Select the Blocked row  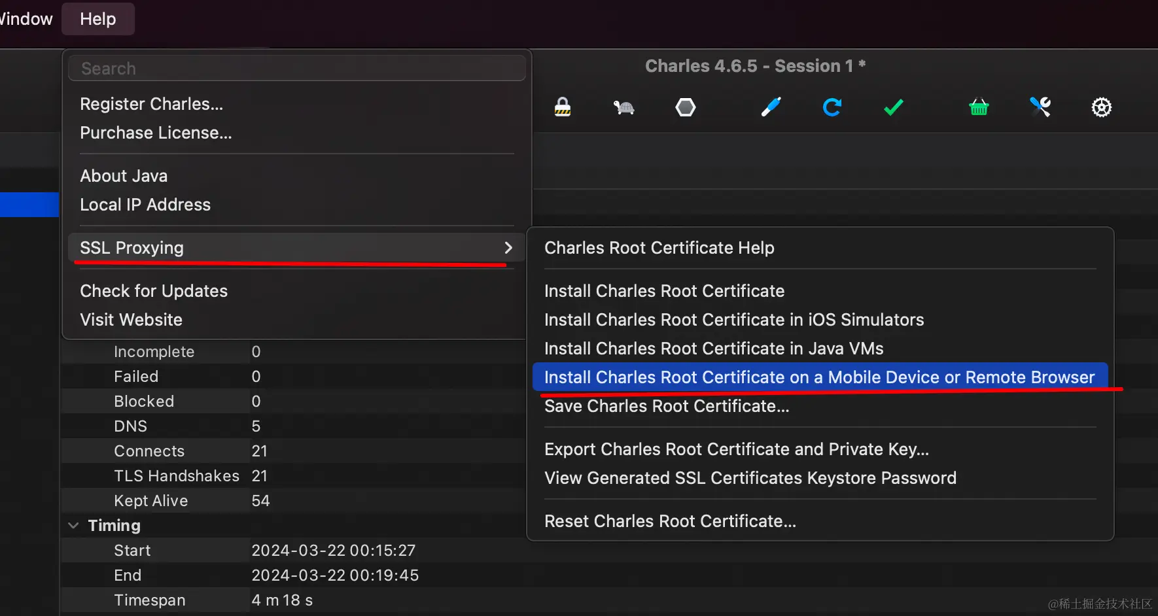[x=294, y=402]
